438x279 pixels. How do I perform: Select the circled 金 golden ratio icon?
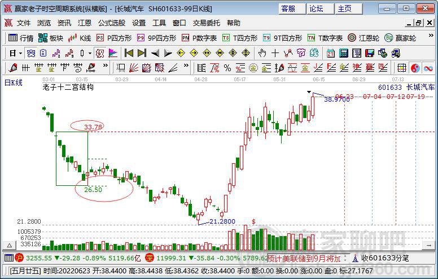253,68
